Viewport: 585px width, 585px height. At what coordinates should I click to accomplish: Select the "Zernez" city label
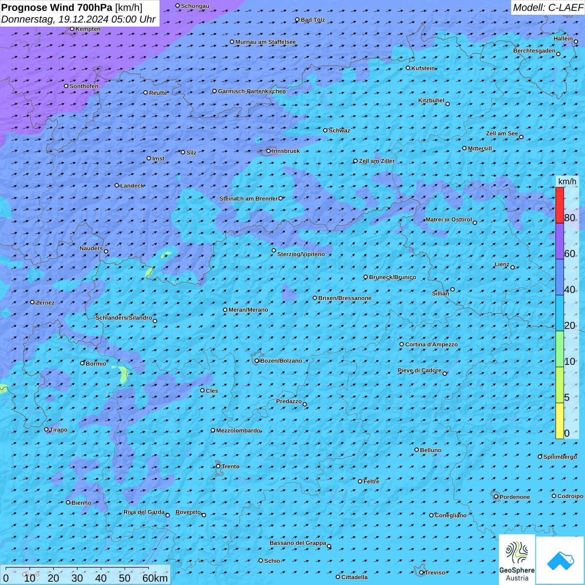click(x=45, y=303)
